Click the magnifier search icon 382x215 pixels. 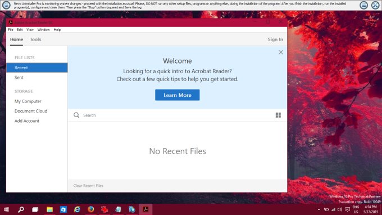pos(76,115)
